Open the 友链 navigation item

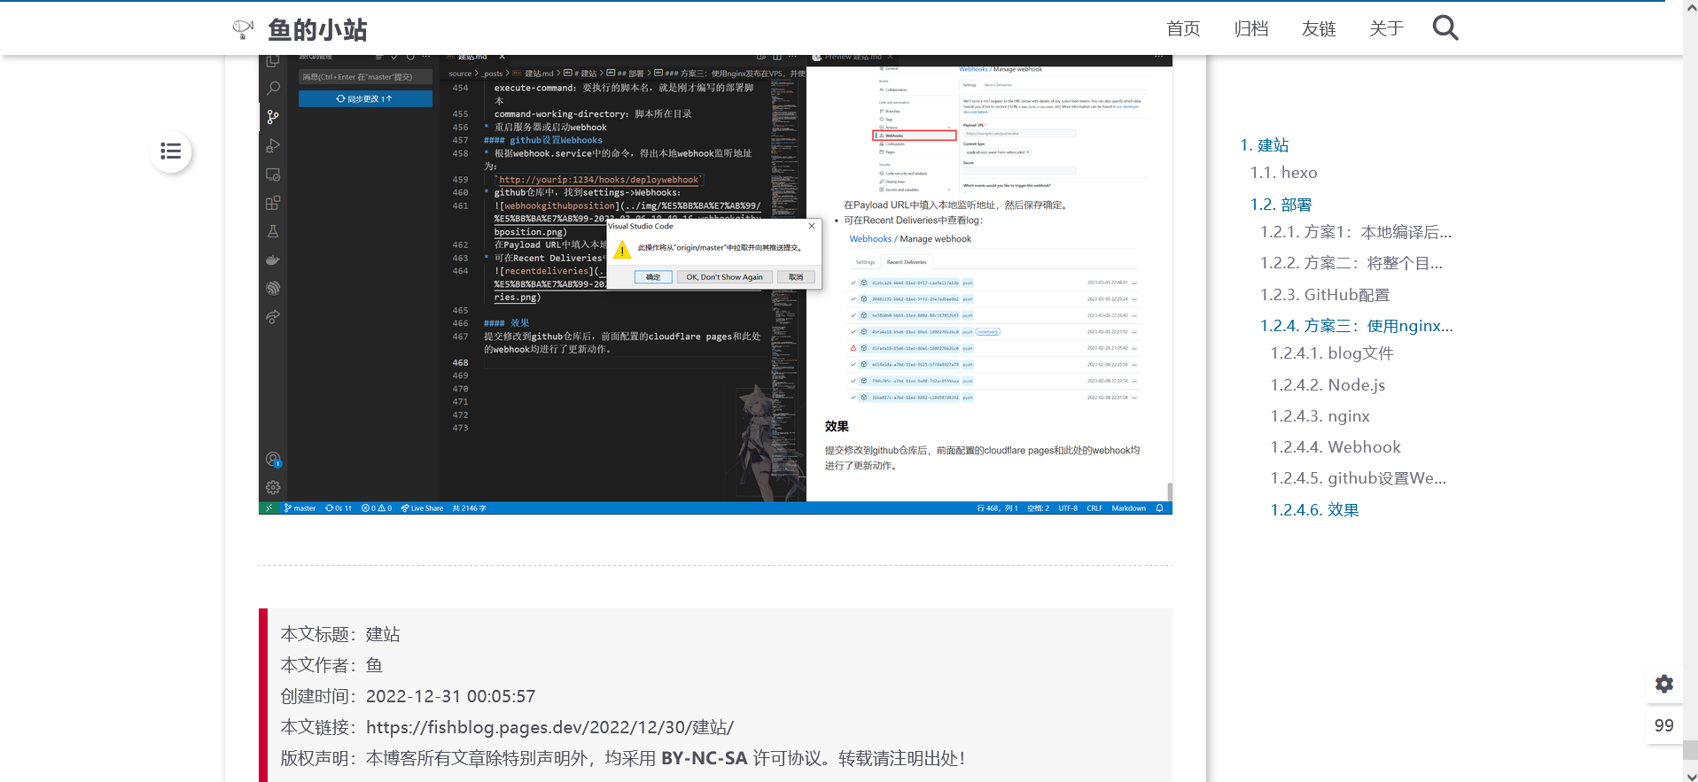(x=1318, y=29)
